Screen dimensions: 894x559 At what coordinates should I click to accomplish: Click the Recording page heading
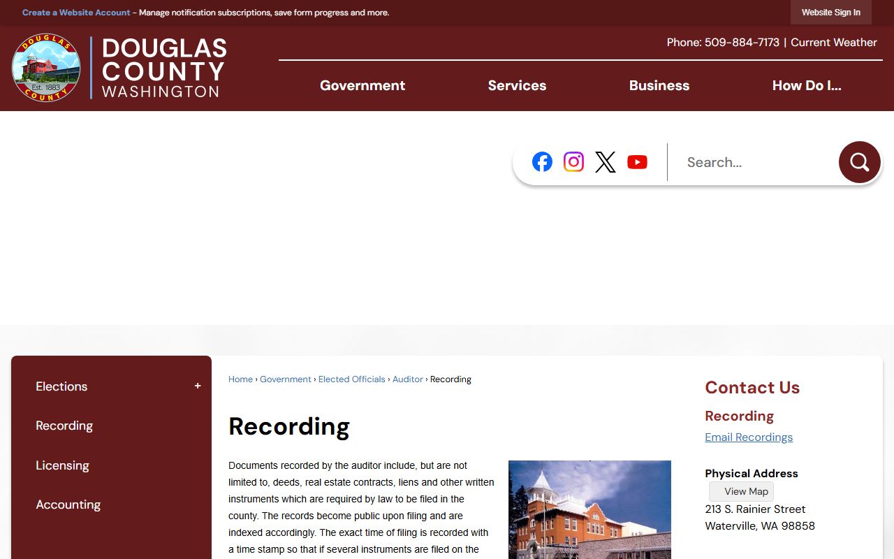pyautogui.click(x=289, y=426)
